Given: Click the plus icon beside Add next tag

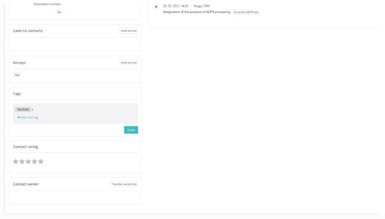Looking at the screenshot, I should point(19,117).
